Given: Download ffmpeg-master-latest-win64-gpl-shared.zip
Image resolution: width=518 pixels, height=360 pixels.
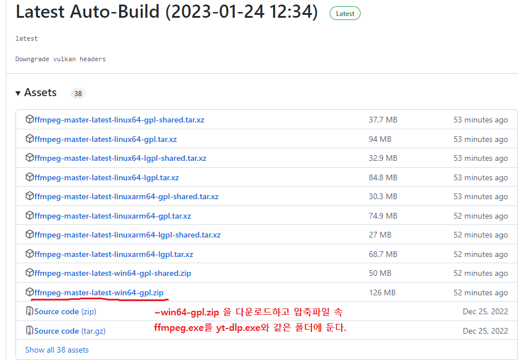Looking at the screenshot, I should 113,273.
